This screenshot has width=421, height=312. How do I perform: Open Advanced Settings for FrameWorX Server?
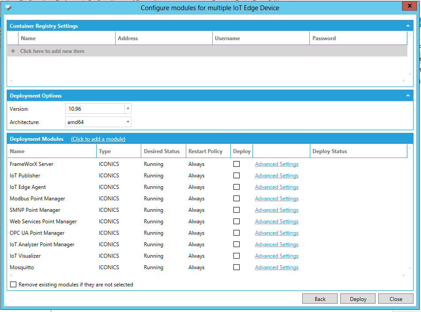(x=277, y=164)
